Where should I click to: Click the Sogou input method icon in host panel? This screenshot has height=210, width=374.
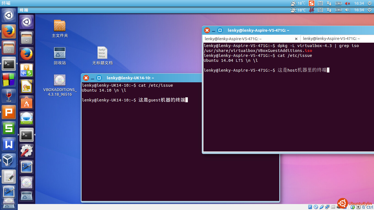[311, 3]
